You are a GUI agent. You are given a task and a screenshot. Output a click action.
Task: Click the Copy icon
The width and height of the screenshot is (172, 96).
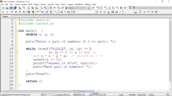click(x=33, y=8)
